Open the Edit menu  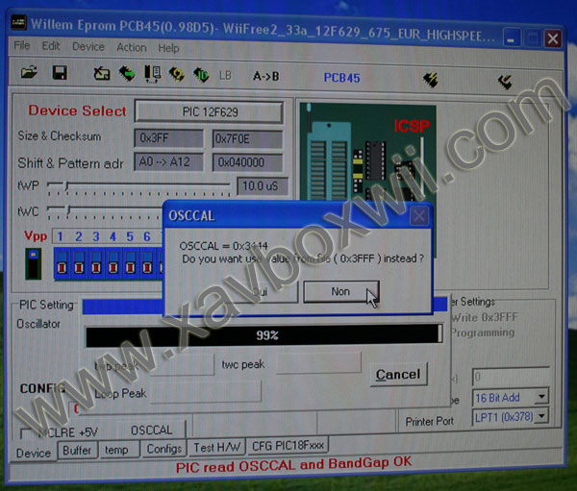pyautogui.click(x=51, y=46)
